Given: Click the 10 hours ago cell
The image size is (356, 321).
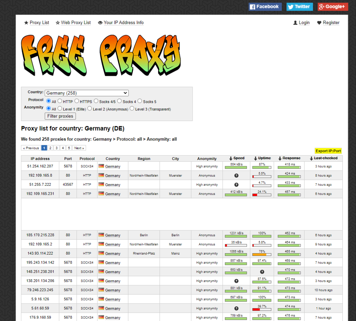Looking at the screenshot, I should tap(323, 290).
